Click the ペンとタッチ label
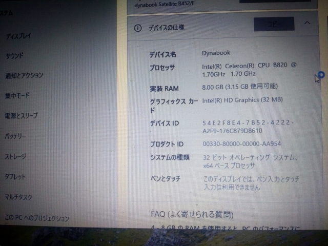Viewport: 328px width, 246px height. pos(165,179)
